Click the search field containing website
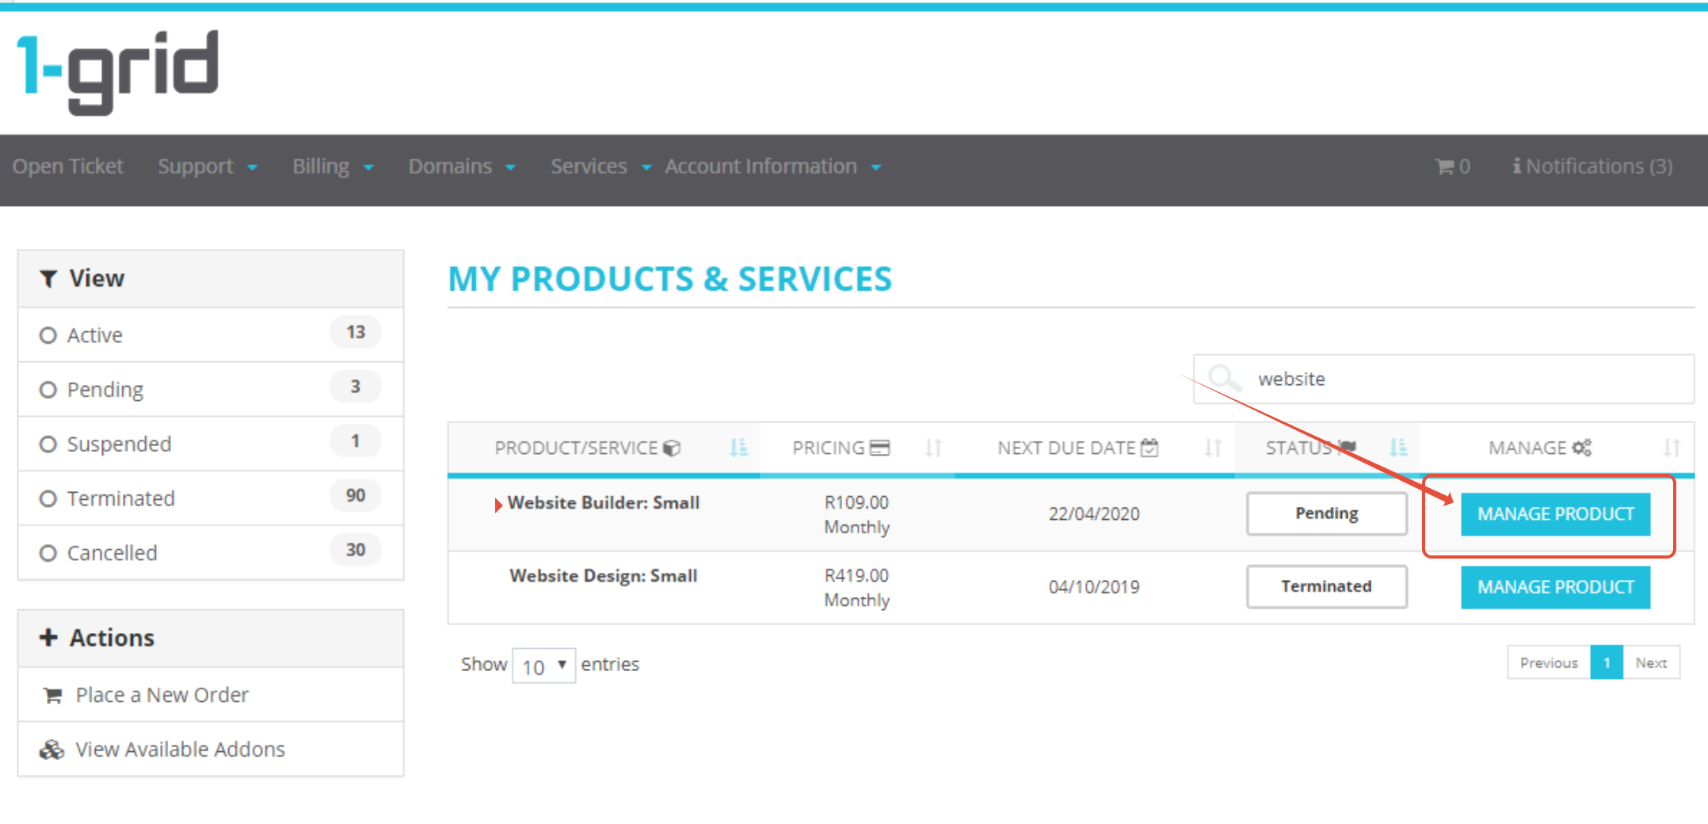 pos(1443,379)
